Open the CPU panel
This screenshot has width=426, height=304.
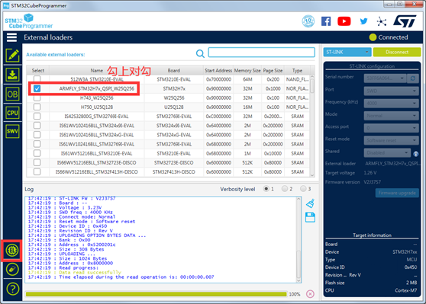[x=12, y=113]
